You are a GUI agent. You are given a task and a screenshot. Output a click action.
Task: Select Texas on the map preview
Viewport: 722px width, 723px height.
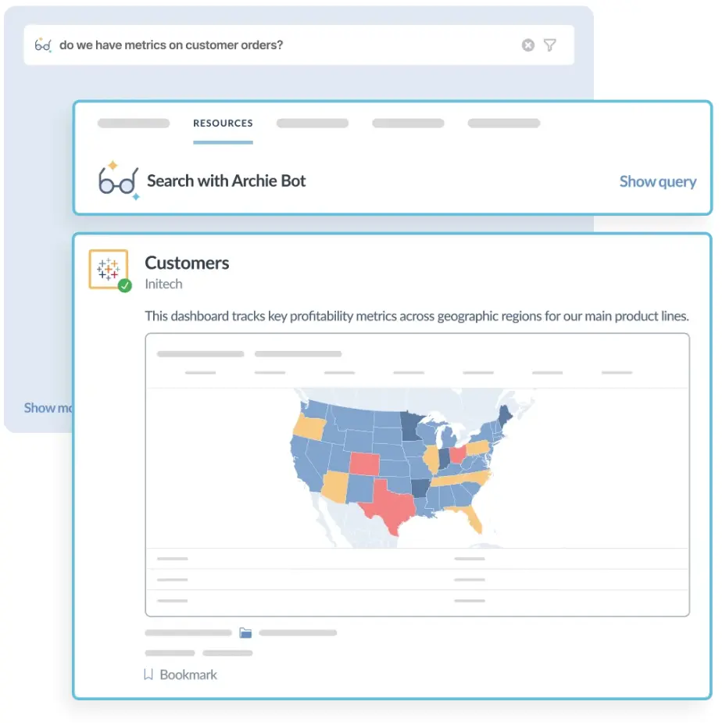(390, 507)
